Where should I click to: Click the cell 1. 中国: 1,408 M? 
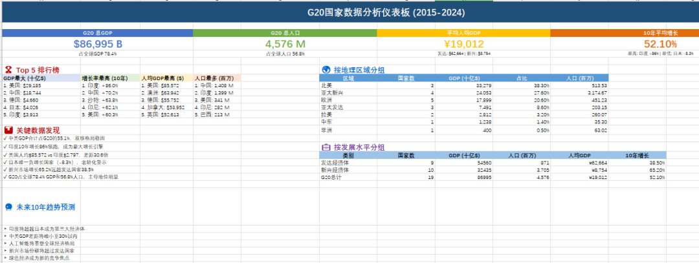click(x=217, y=85)
